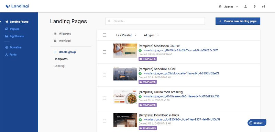275x132 pixels.
Task: Click into the Search input field
Action: coord(155,21)
